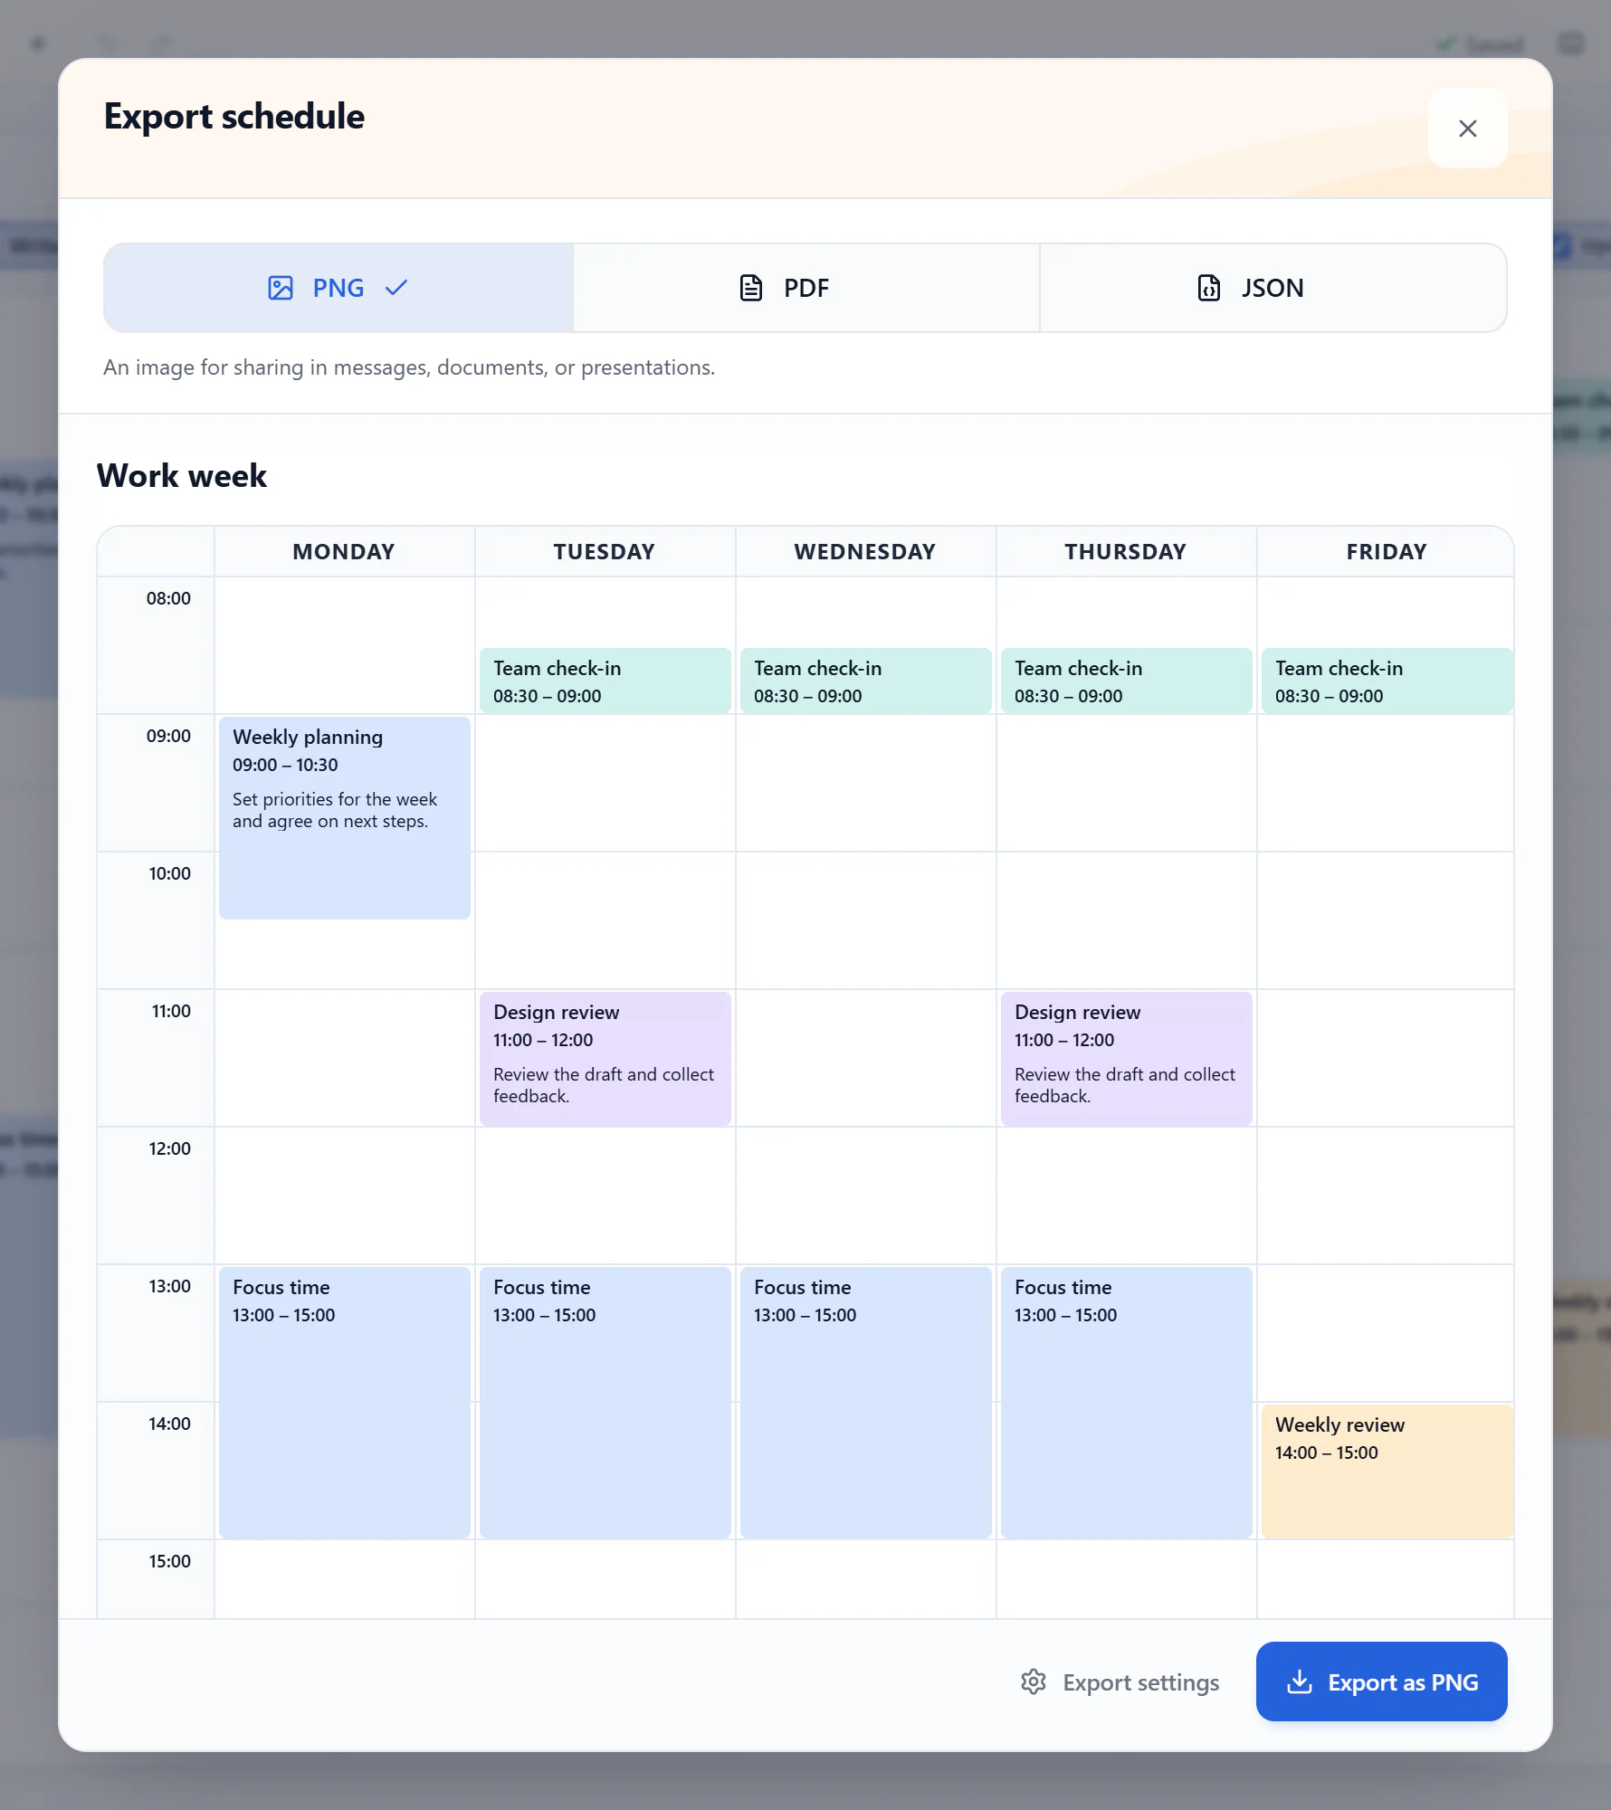This screenshot has width=1611, height=1810.
Task: Select the PNG format tab
Action: click(338, 288)
